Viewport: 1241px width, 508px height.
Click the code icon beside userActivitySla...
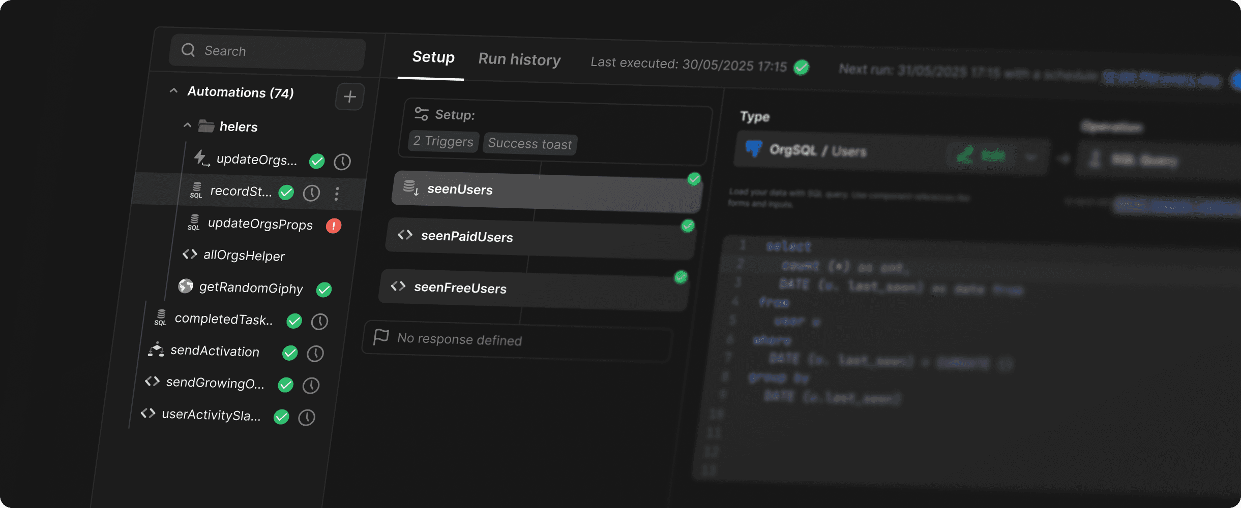[148, 413]
